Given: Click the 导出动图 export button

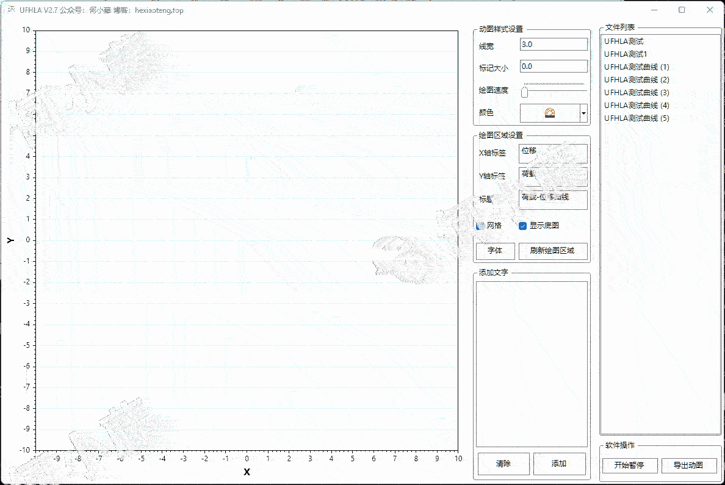Looking at the screenshot, I should (688, 465).
